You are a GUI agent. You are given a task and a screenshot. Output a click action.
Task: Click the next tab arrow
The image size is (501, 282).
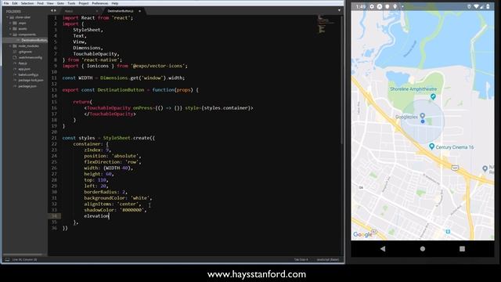pyautogui.click(x=55, y=10)
